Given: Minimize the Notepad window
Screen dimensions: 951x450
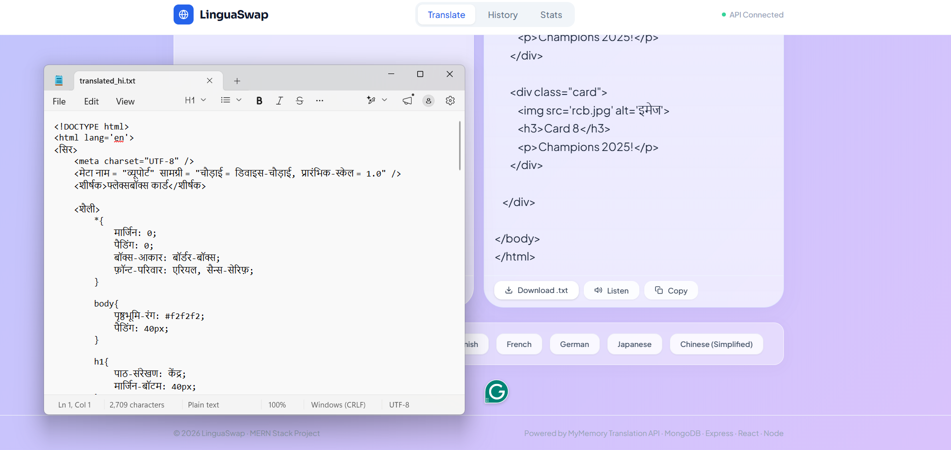Looking at the screenshot, I should 391,74.
